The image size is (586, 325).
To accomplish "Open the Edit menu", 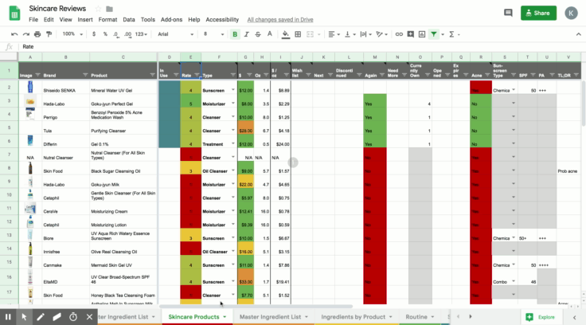I will (x=49, y=19).
